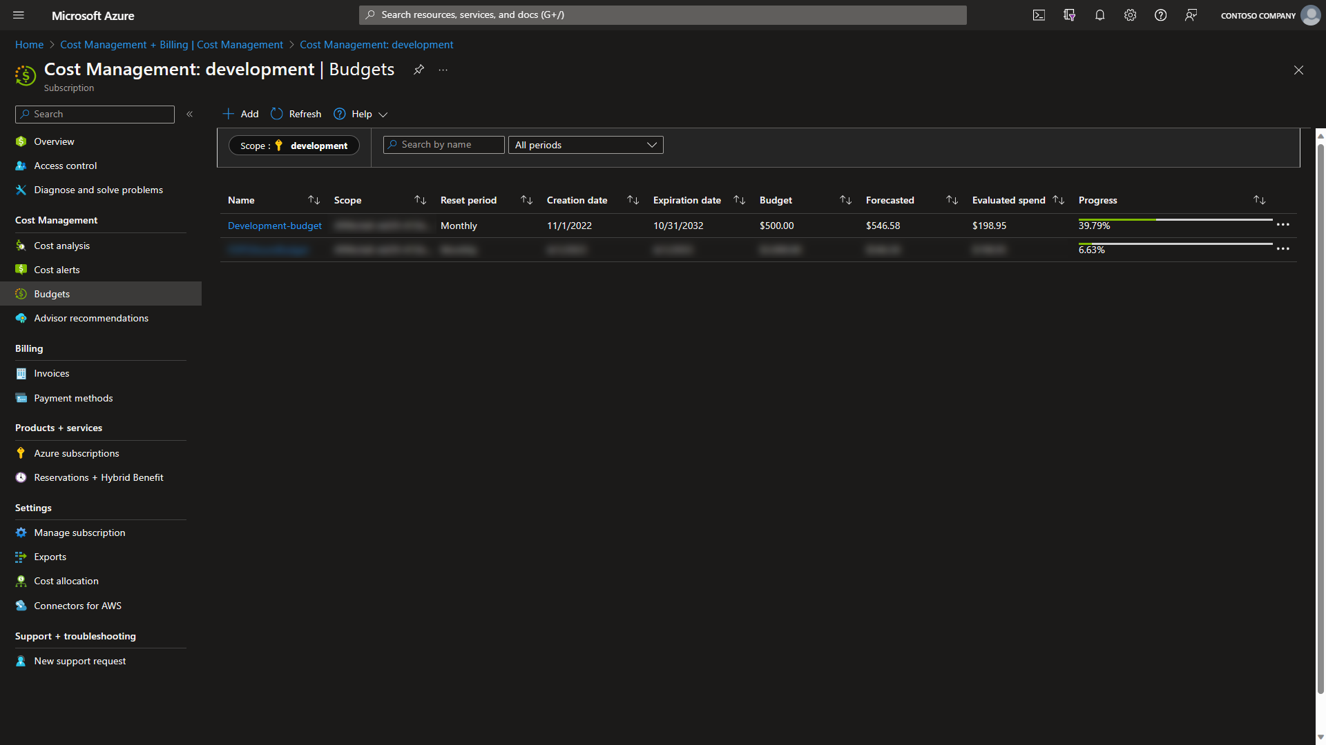
Task: Pin the Budgets page to dashboard
Action: point(419,70)
